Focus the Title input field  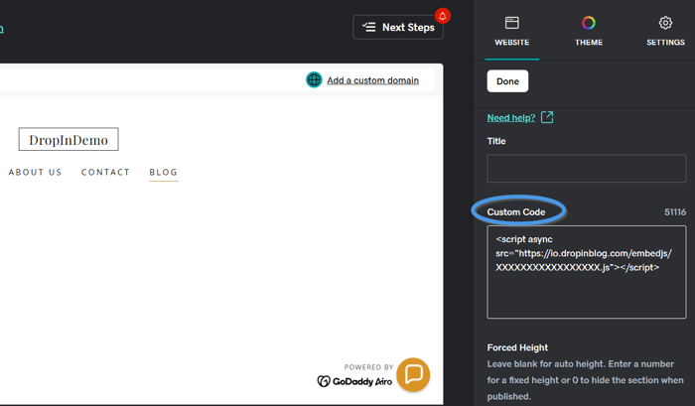587,169
